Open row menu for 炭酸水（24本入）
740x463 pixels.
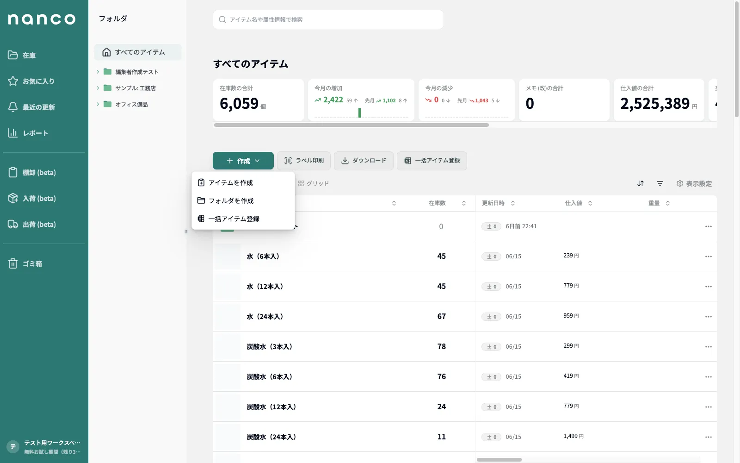point(709,437)
